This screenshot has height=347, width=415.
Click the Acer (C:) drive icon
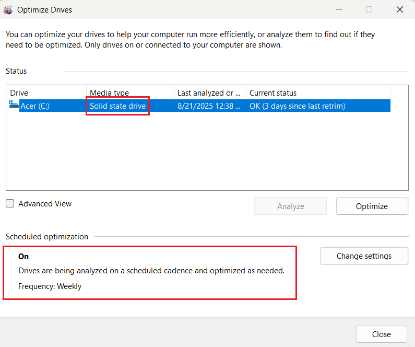click(14, 106)
